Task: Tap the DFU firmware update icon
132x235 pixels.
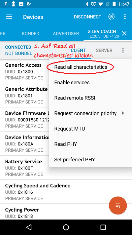Action: pos(112,17)
